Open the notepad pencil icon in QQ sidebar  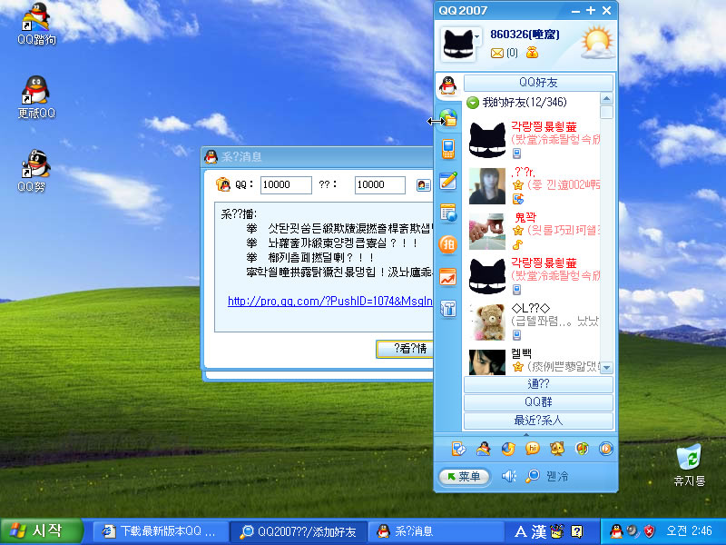point(447,181)
